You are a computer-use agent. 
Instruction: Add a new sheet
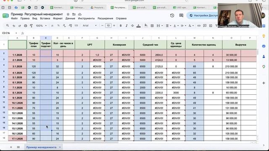point(11,147)
